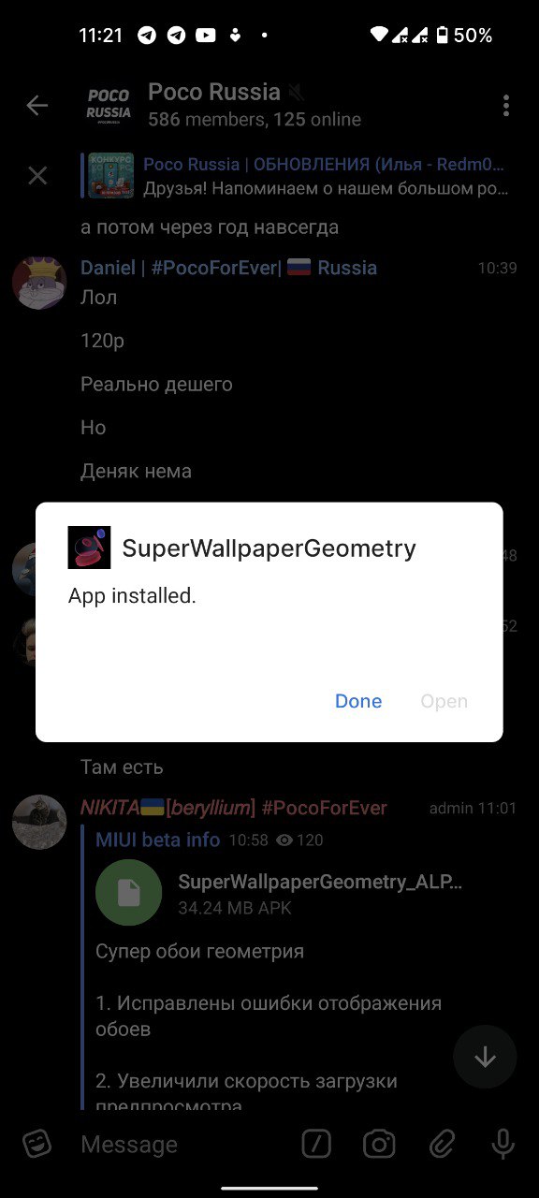539x1198 pixels.
Task: Open the MIUI beta info forwarded channel
Action: [158, 840]
